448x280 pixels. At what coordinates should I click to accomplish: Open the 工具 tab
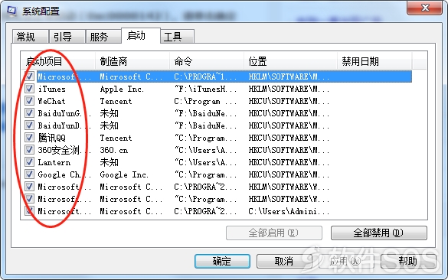[x=178, y=37]
